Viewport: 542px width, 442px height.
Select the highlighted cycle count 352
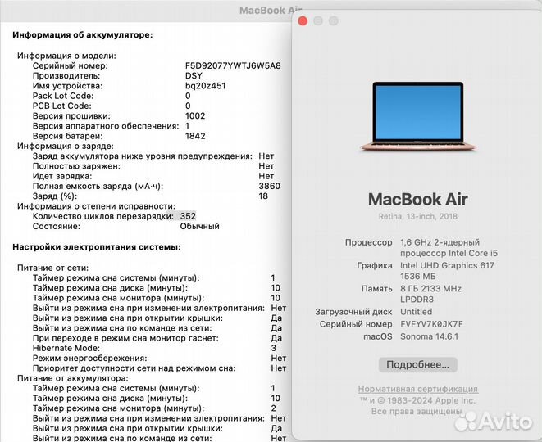188,216
